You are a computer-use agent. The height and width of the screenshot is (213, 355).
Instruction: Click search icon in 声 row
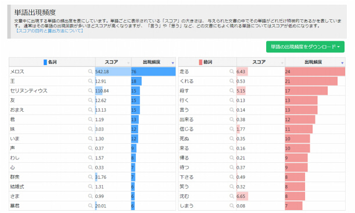[90, 148]
